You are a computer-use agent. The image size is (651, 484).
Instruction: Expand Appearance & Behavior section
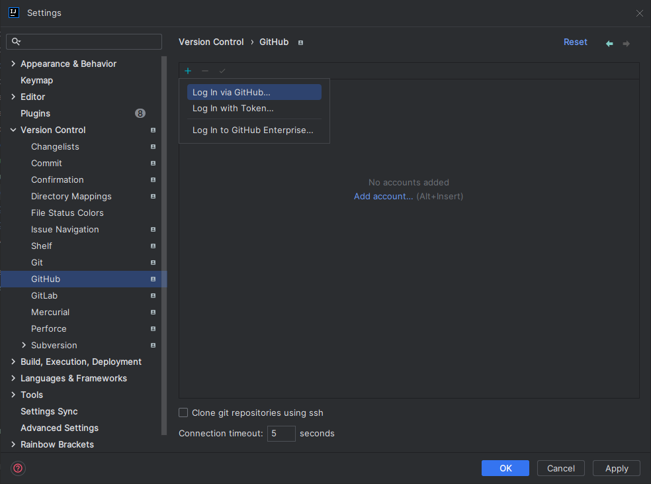pos(13,64)
